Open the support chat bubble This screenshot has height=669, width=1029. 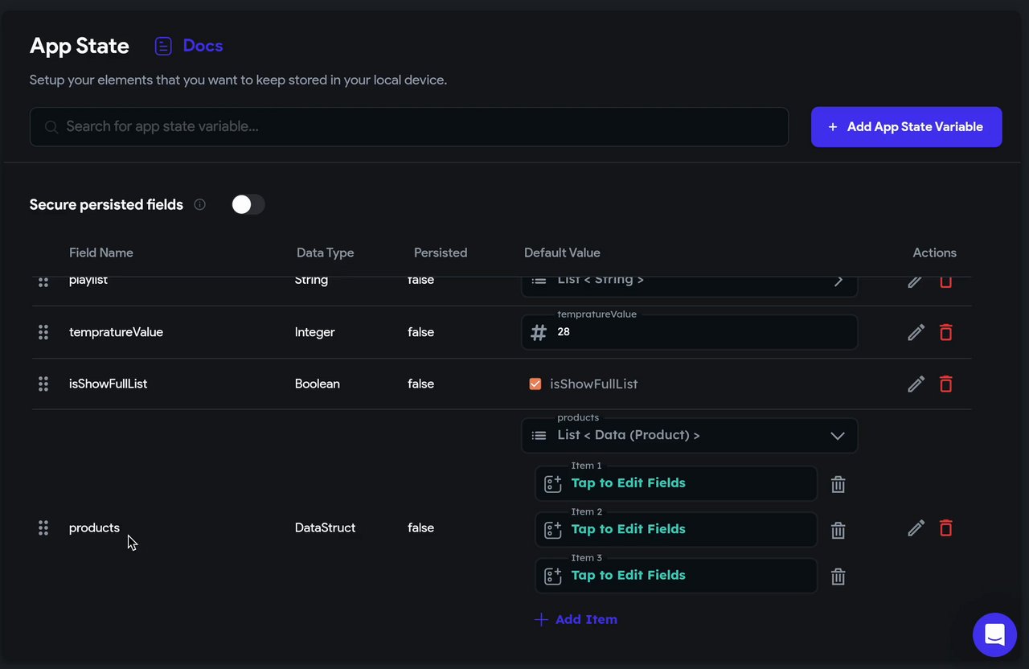point(994,634)
